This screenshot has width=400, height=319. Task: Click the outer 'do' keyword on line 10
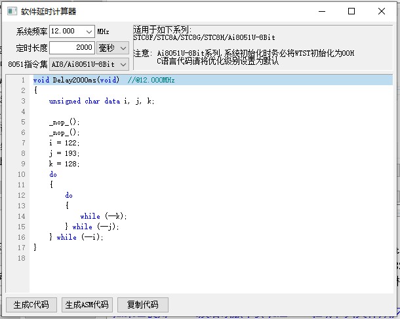[53, 174]
